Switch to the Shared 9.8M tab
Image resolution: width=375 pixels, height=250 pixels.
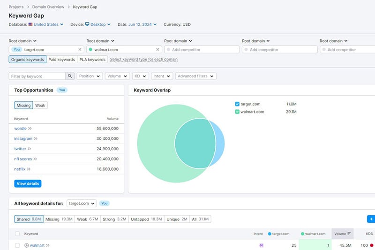pos(29,219)
